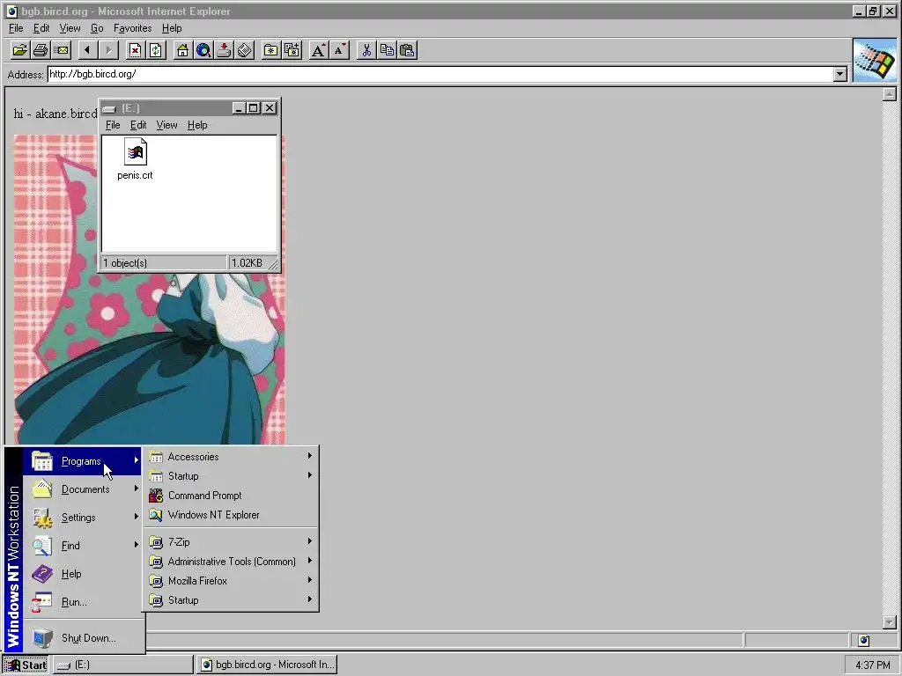This screenshot has width=902, height=676.
Task: Increase font size with large A icon
Action: 318,50
